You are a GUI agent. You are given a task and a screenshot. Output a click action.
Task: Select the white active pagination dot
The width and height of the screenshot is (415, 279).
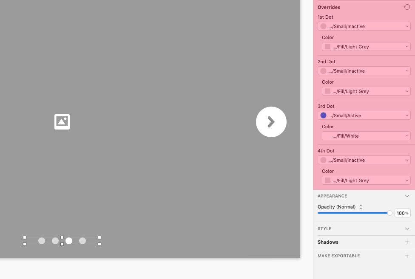coord(69,241)
